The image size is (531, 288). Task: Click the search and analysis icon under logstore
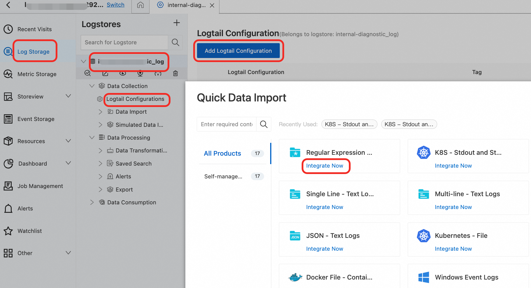(87, 73)
